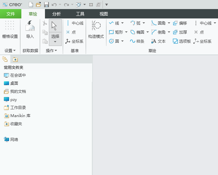Click the Import (导入) data icon

(x=30, y=26)
